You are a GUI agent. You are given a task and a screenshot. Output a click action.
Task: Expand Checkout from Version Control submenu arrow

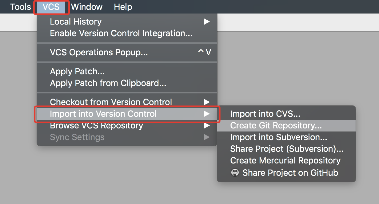(207, 102)
